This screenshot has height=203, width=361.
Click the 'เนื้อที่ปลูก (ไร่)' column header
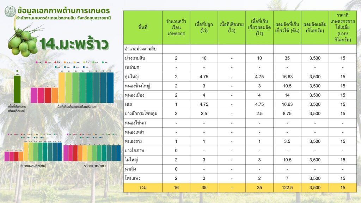(x=204, y=27)
